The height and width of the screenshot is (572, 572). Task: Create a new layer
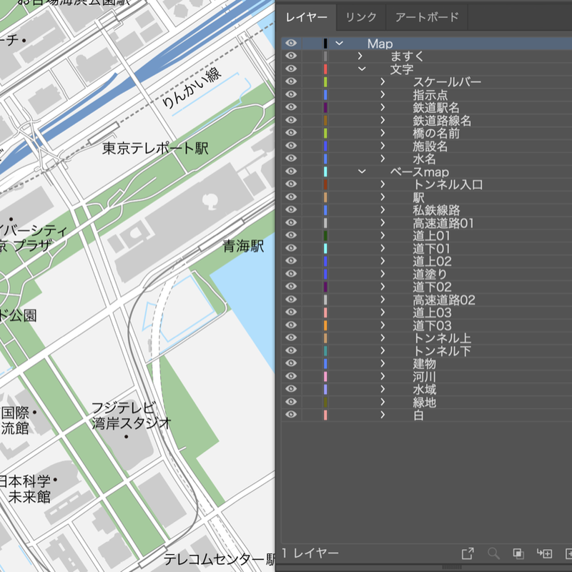pyautogui.click(x=568, y=553)
